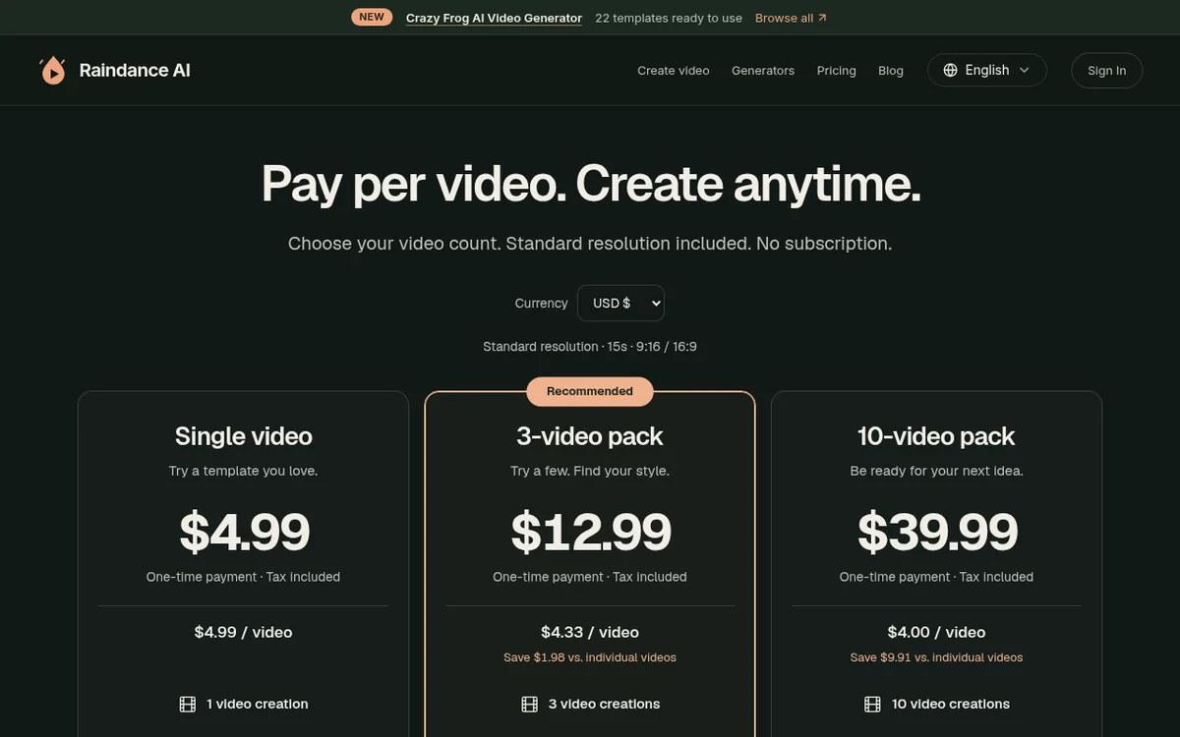Click the $4.99 price heading
1180x737 pixels.
(x=244, y=532)
